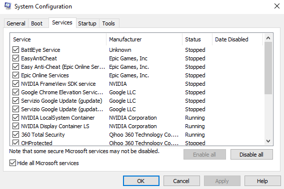Sort by the Service column header
This screenshot has height=189, width=284.
58,39
